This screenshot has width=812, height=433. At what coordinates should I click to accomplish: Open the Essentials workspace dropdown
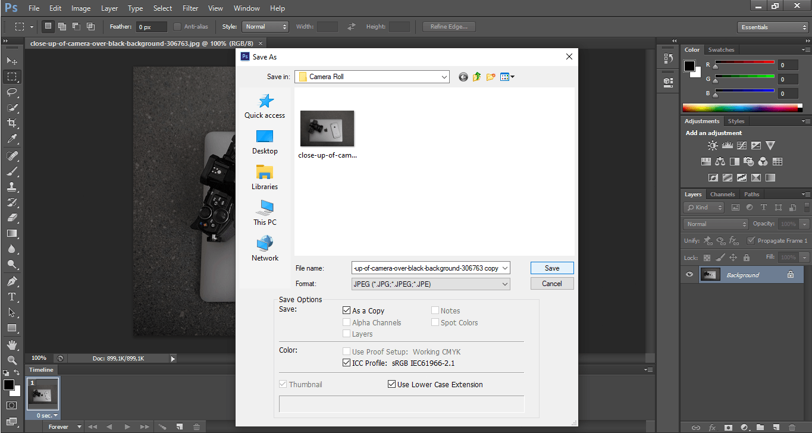(x=772, y=27)
